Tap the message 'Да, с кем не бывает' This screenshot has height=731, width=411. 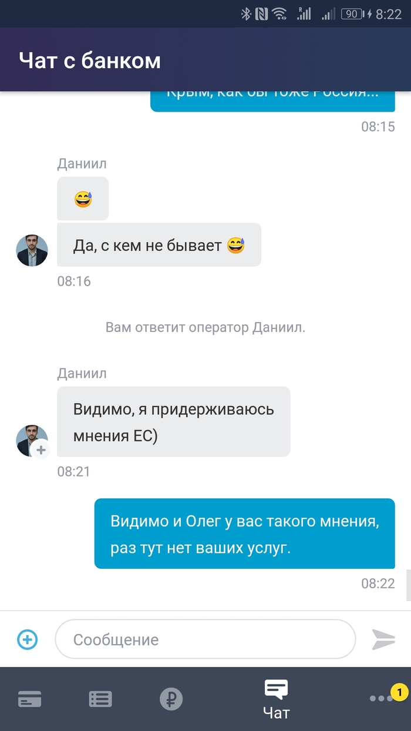coord(159,244)
